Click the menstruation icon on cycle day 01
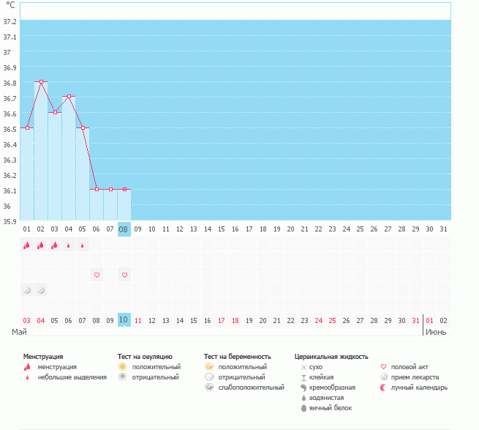 click(27, 245)
